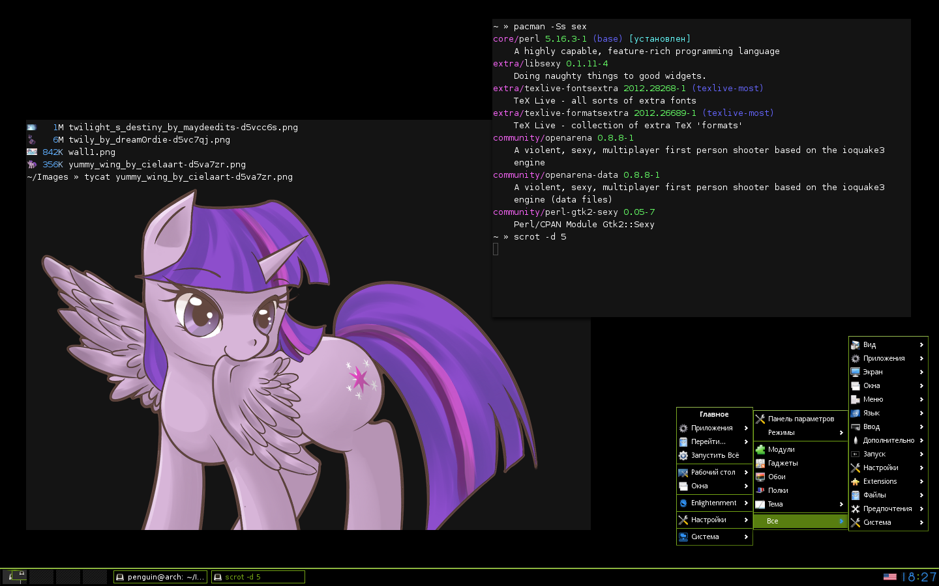Click the 18:27 clock gadget
Image resolution: width=939 pixels, height=586 pixels.
pyautogui.click(x=919, y=577)
